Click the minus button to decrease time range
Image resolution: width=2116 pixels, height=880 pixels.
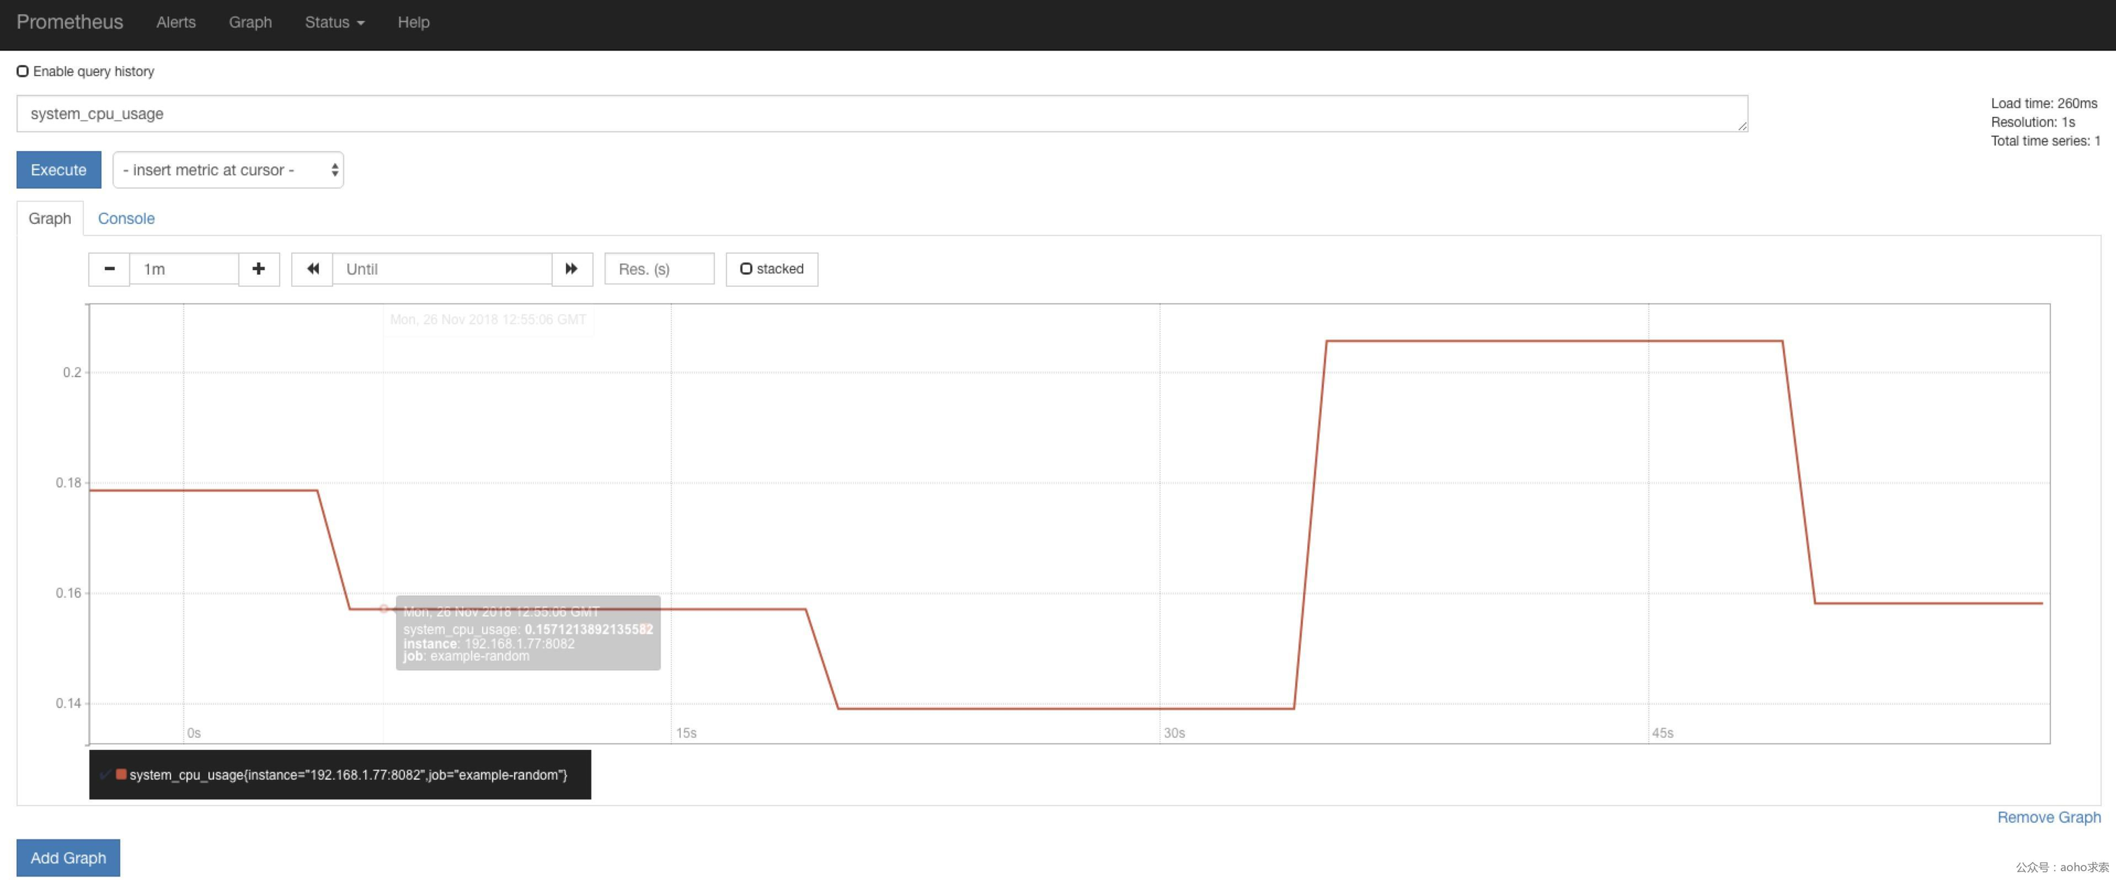(109, 269)
